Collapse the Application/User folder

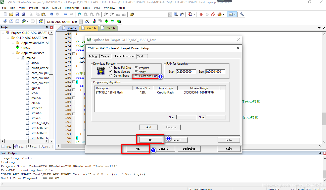coord(13,53)
